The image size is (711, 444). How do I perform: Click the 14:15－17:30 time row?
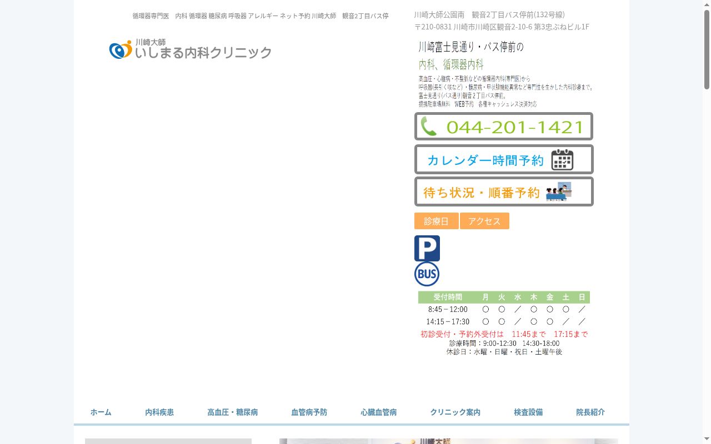[x=504, y=321]
